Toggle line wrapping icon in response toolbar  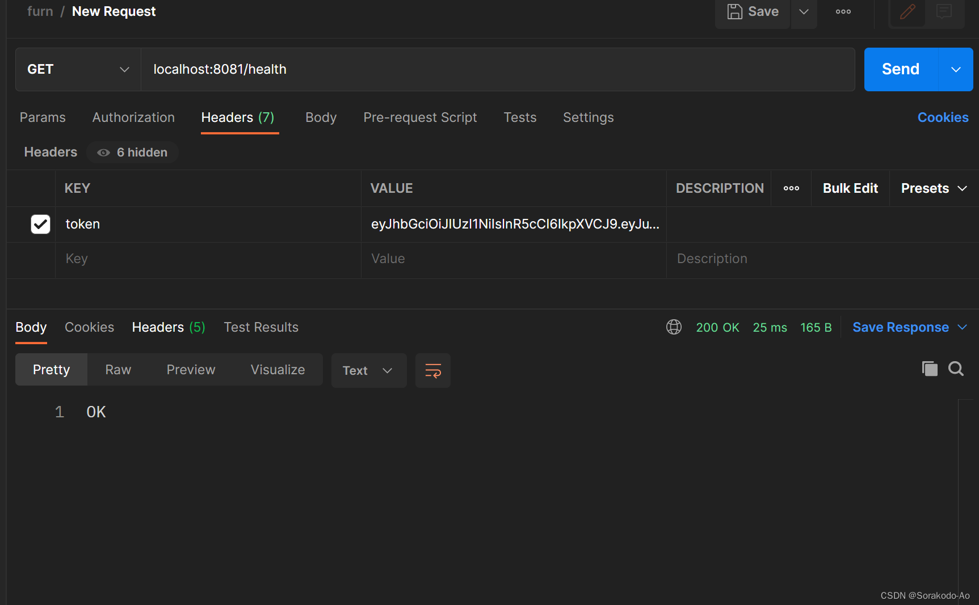pos(432,370)
